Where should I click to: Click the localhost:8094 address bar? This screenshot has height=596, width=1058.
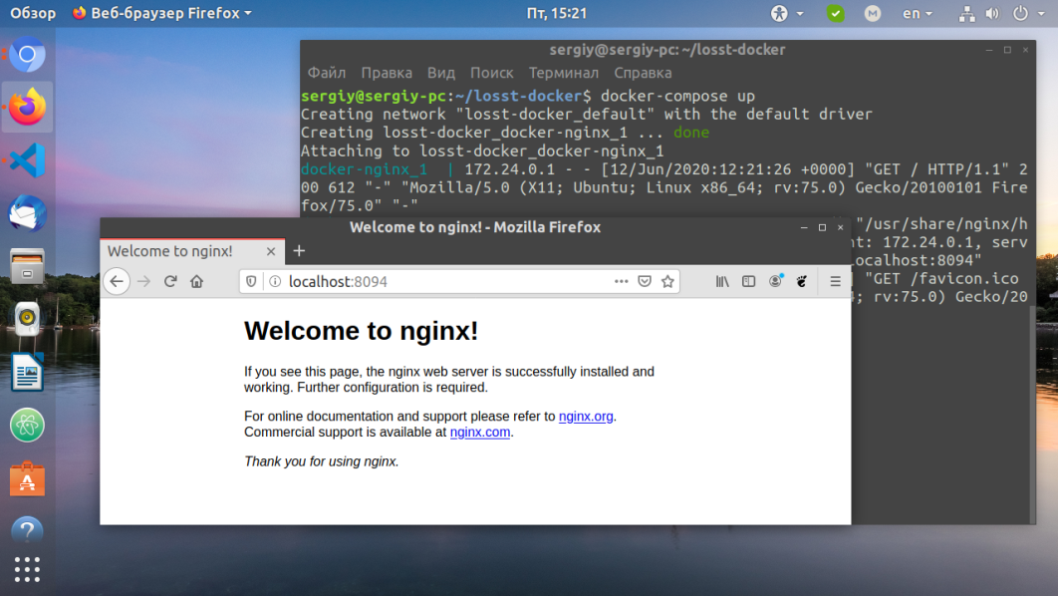(448, 282)
